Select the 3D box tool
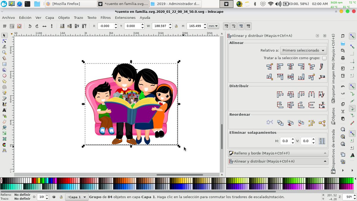This screenshot has height=201, width=357. click(x=4, y=70)
